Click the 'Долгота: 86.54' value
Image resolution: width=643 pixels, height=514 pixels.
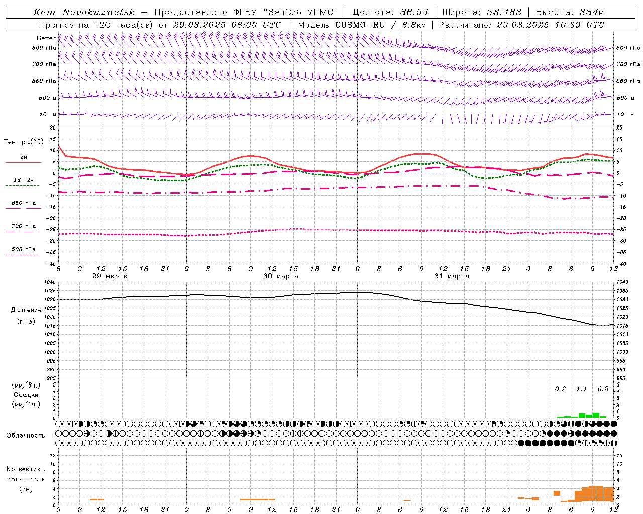390,12
